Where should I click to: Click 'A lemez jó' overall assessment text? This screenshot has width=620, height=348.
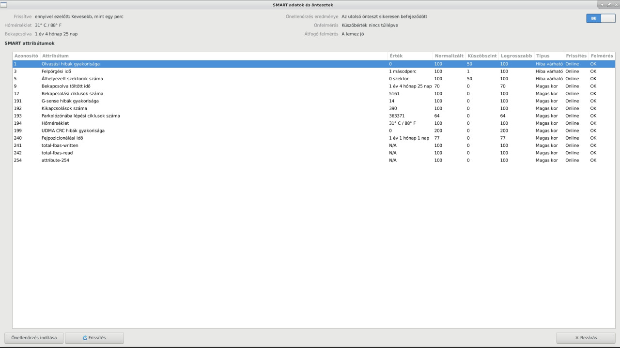pos(353,34)
